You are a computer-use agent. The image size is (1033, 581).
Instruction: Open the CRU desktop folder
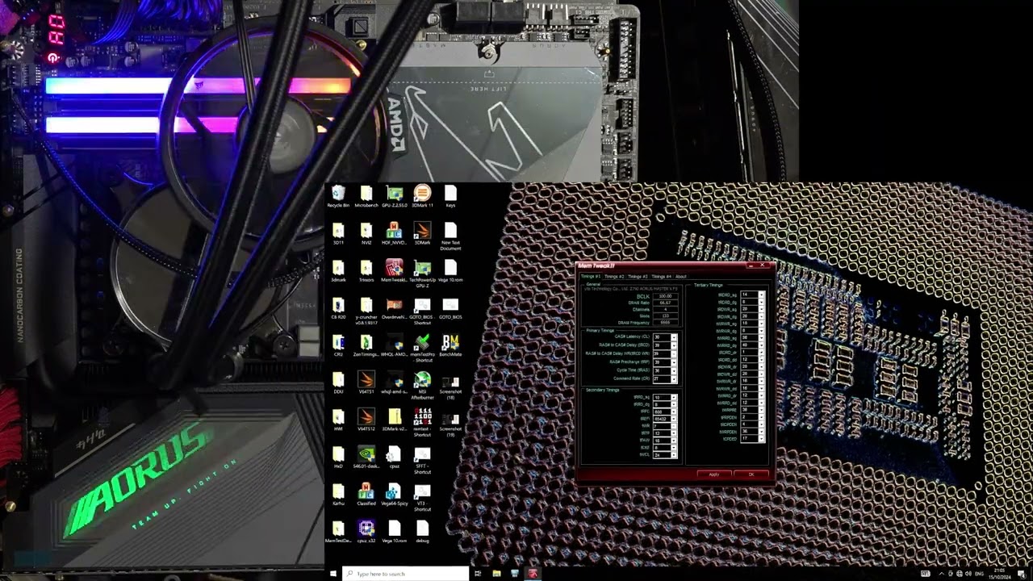338,345
